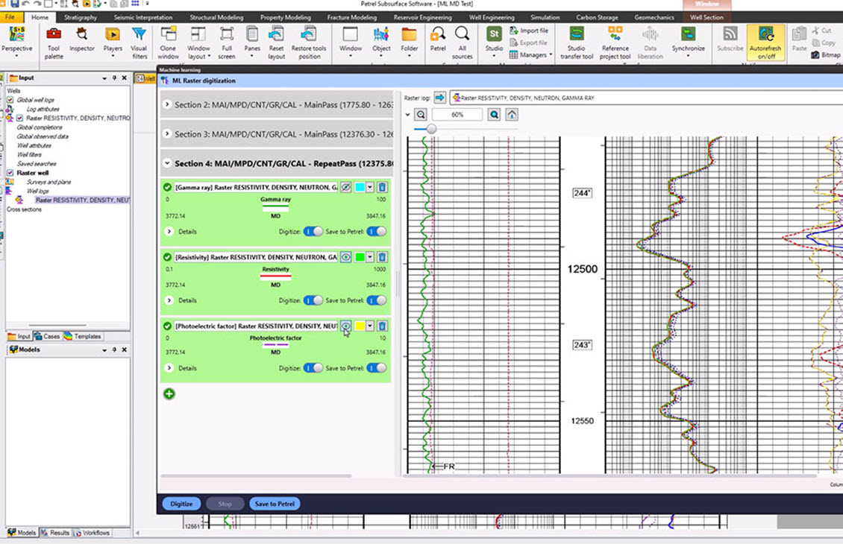Switch to Seismic Interpretation ribbon tab

click(143, 17)
